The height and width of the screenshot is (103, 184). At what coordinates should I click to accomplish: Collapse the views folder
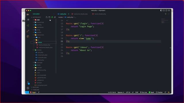[x=40, y=42]
